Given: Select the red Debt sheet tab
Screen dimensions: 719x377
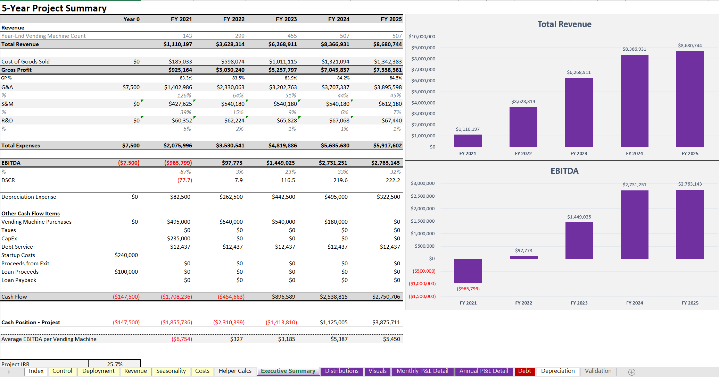Looking at the screenshot, I should tap(525, 371).
